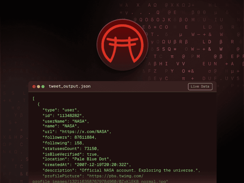Viewport: 244px width, 183px height.
Task: Select the tweet_output.json file title
Action: pyautogui.click(x=70, y=86)
